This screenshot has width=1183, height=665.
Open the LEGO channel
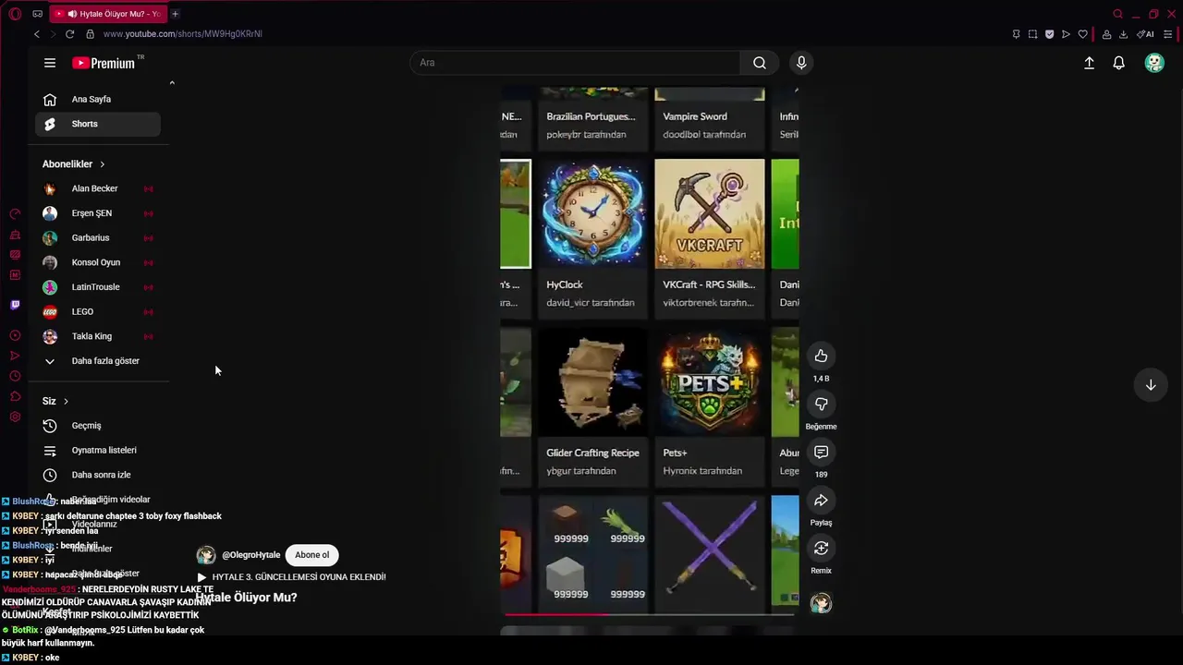tap(98, 312)
